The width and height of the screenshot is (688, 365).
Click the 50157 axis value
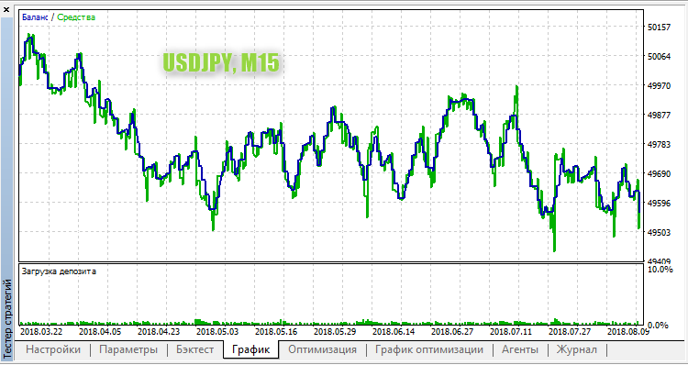pos(659,28)
